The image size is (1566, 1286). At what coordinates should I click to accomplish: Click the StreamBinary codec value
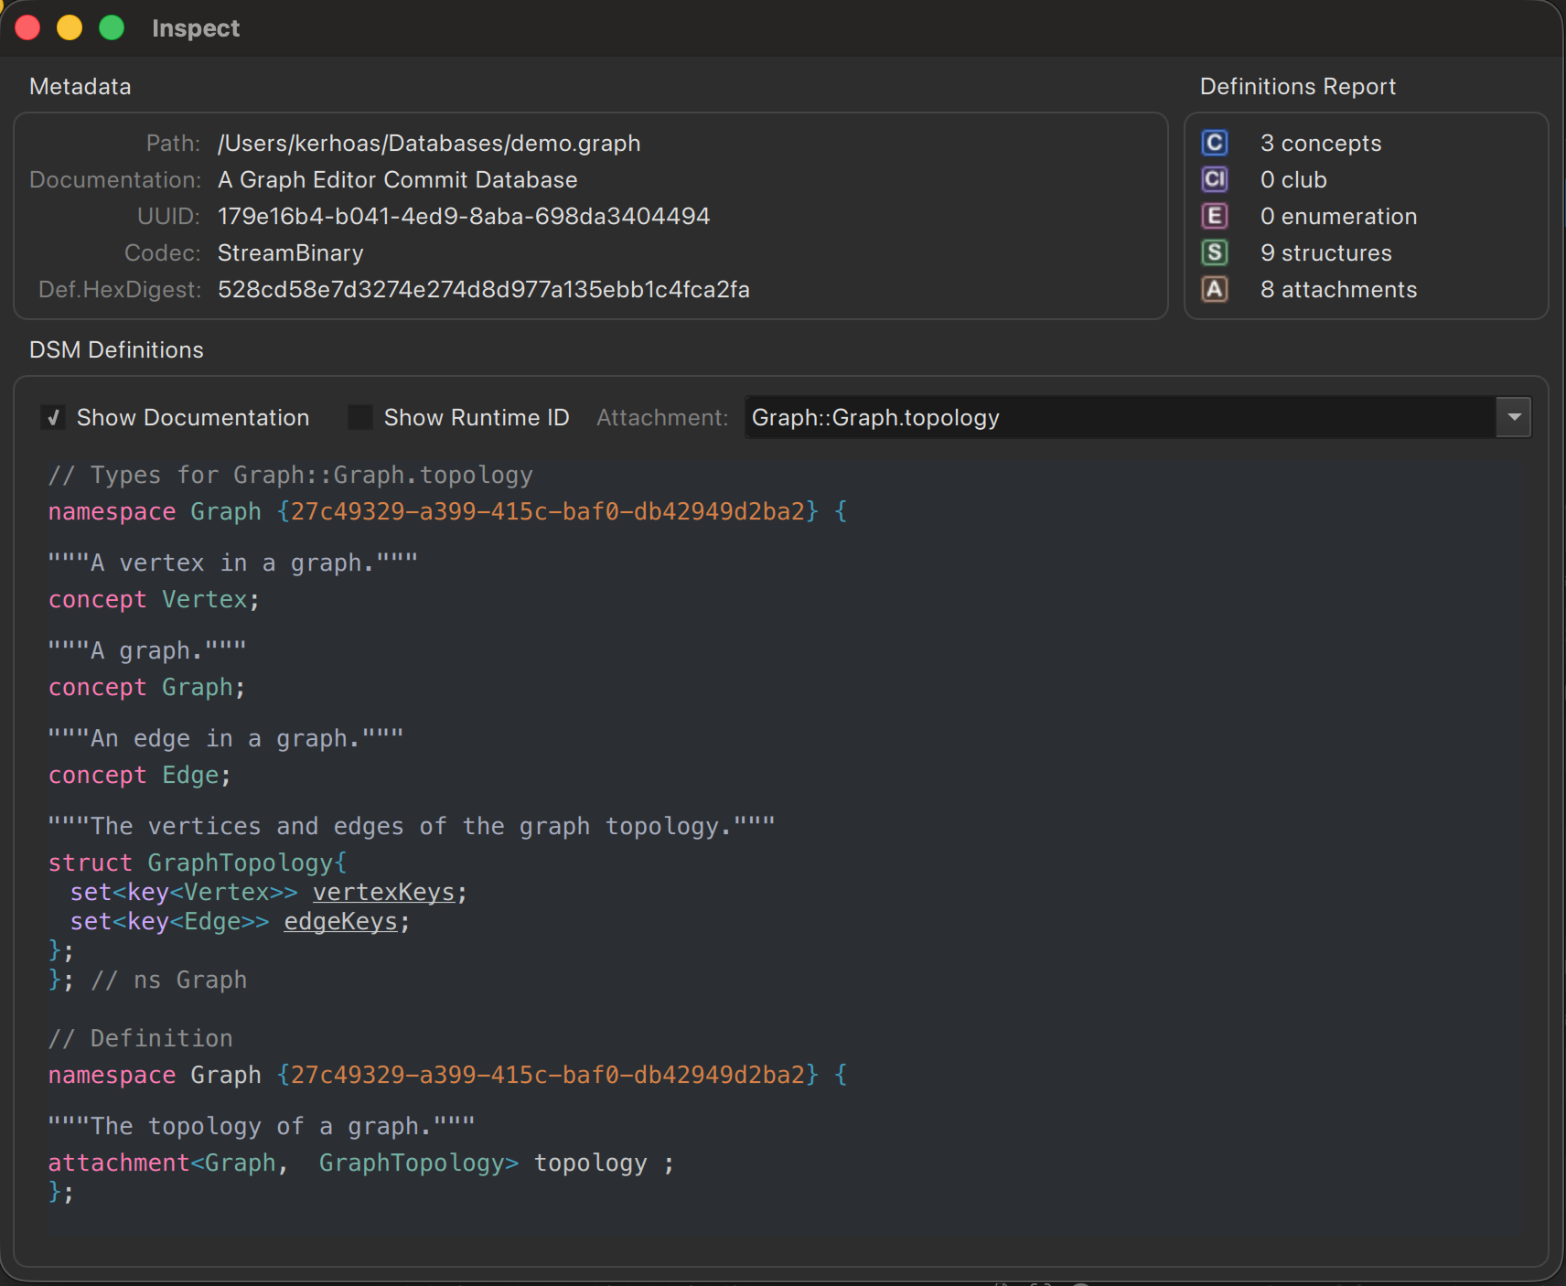click(290, 252)
